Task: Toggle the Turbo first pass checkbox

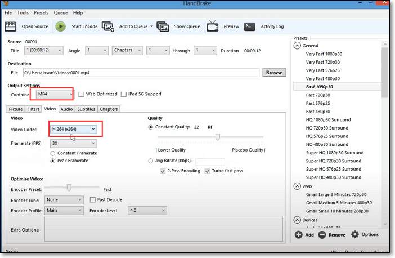Action: tap(207, 171)
